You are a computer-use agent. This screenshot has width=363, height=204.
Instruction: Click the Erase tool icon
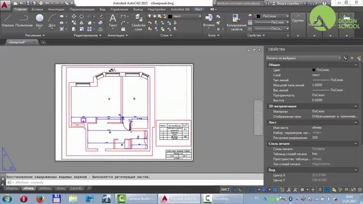(x=101, y=16)
